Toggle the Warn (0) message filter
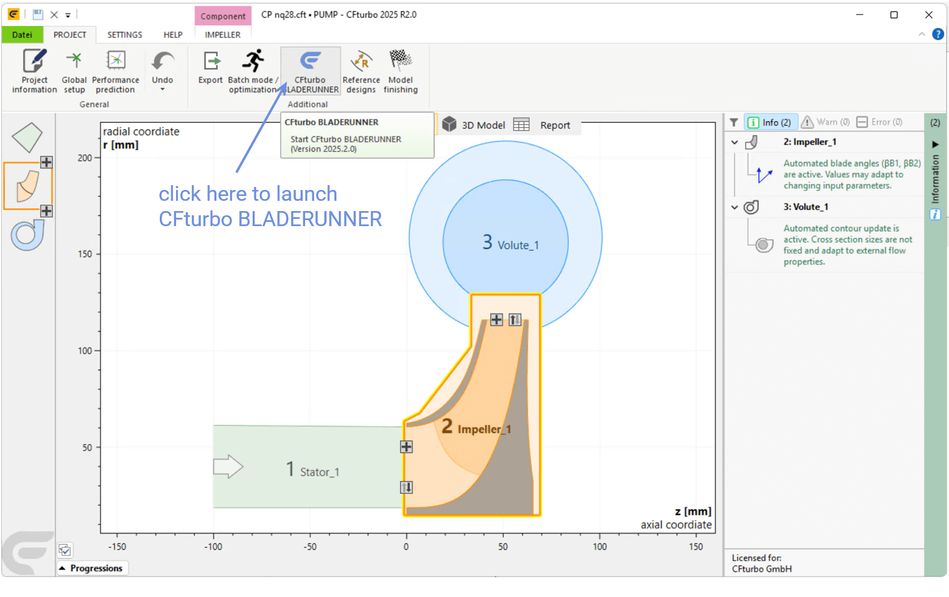Viewport: 949px width, 597px height. click(x=825, y=122)
